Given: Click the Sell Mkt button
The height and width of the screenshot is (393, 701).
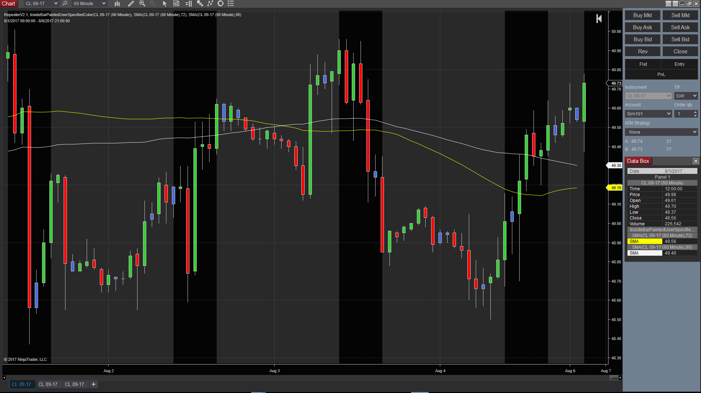Looking at the screenshot, I should (x=680, y=15).
